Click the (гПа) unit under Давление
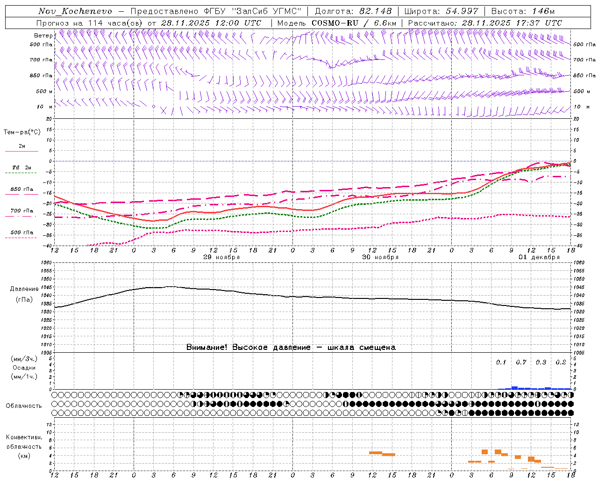The image size is (598, 479). [24, 300]
